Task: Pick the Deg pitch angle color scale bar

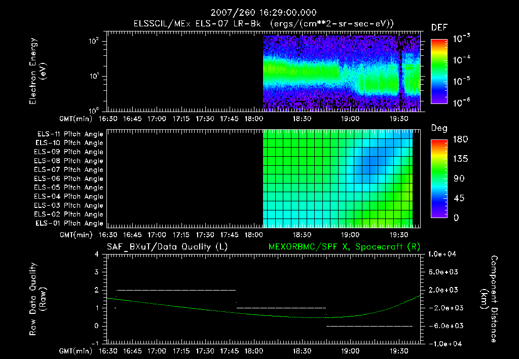Action: click(x=439, y=178)
